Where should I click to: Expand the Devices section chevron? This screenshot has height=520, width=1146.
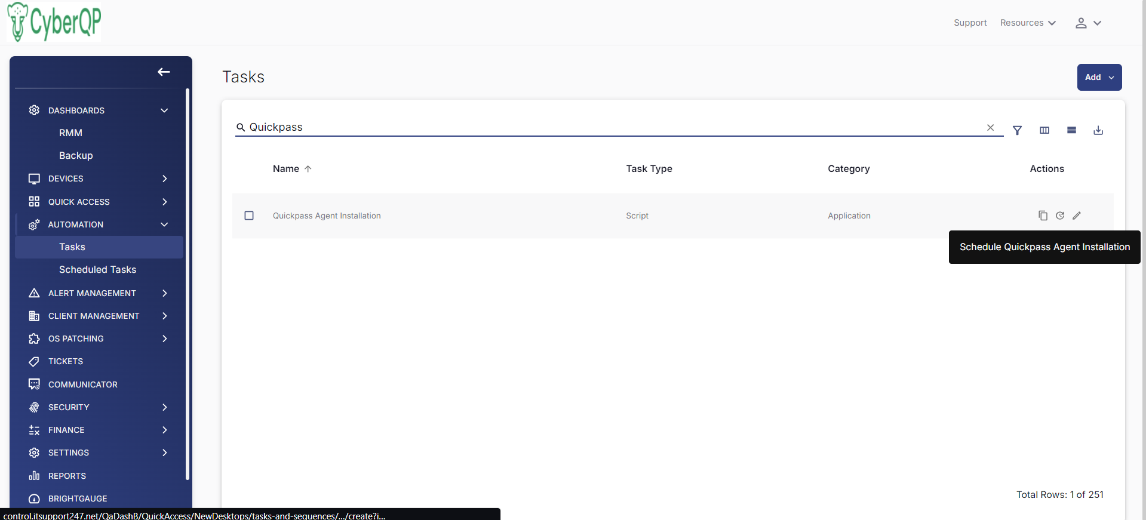click(164, 179)
